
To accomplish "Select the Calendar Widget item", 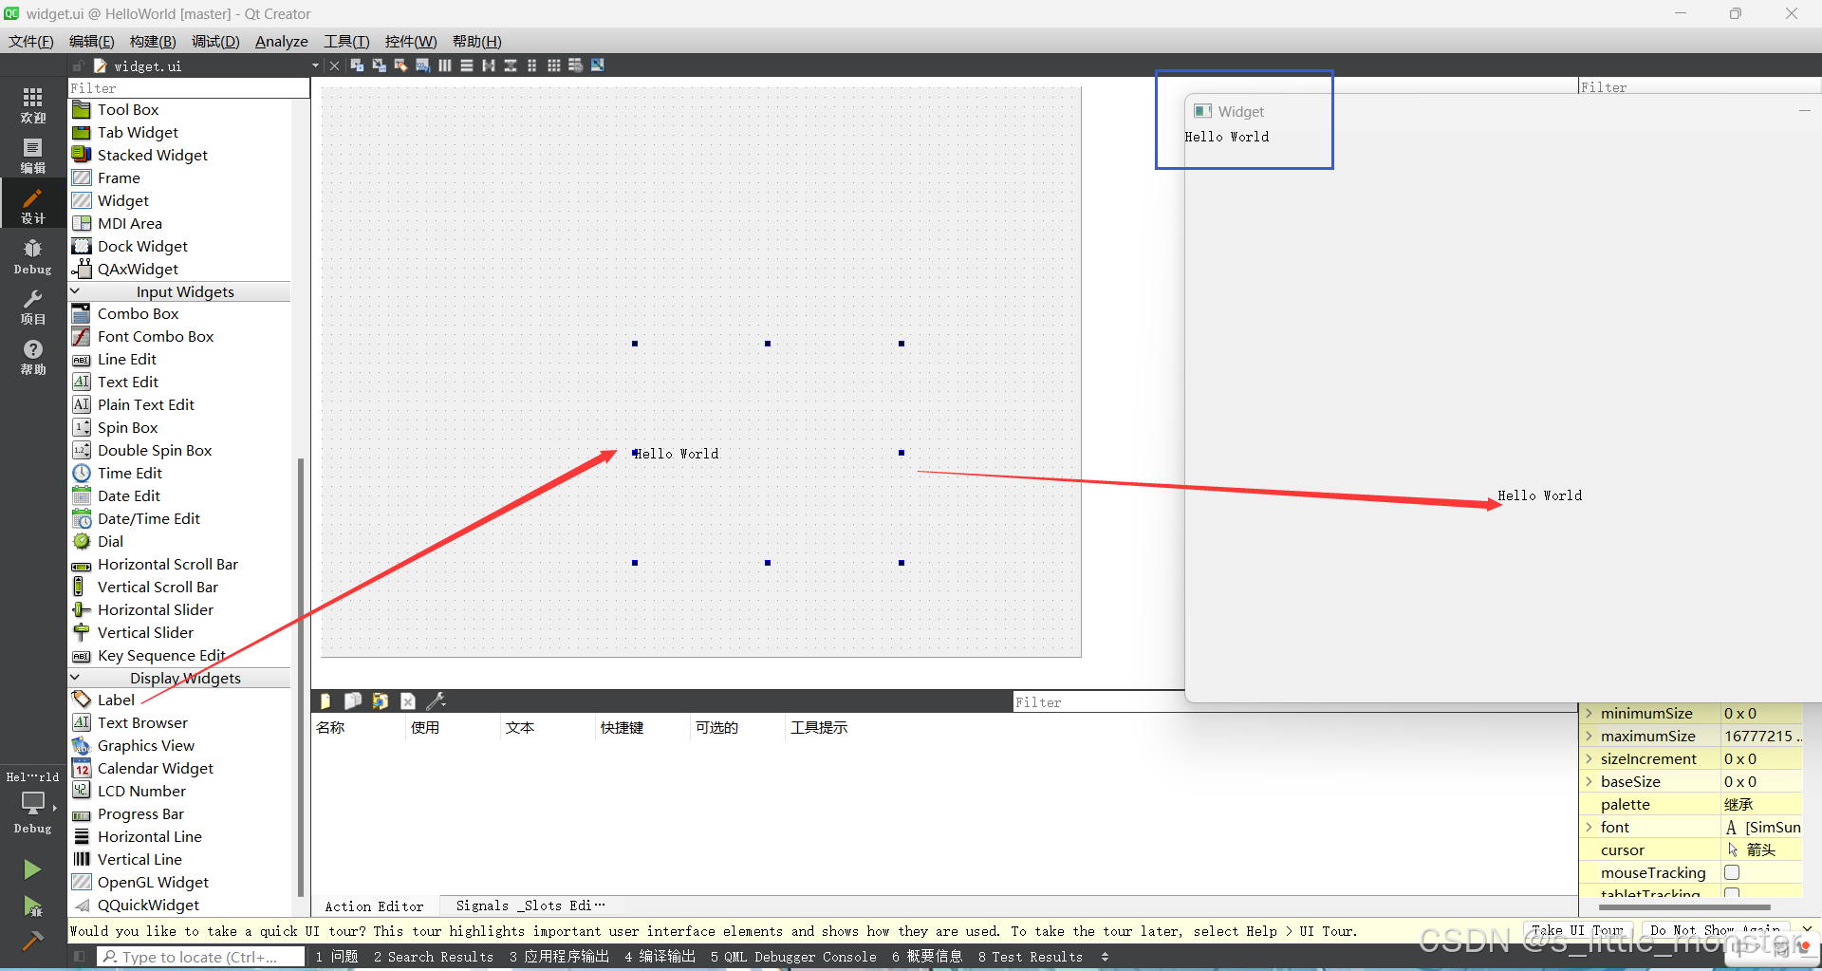I will (156, 768).
